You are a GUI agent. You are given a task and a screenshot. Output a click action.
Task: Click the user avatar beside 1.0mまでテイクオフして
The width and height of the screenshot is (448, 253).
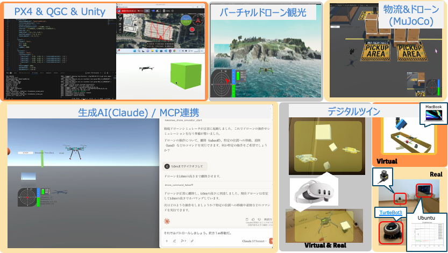pyautogui.click(x=167, y=166)
